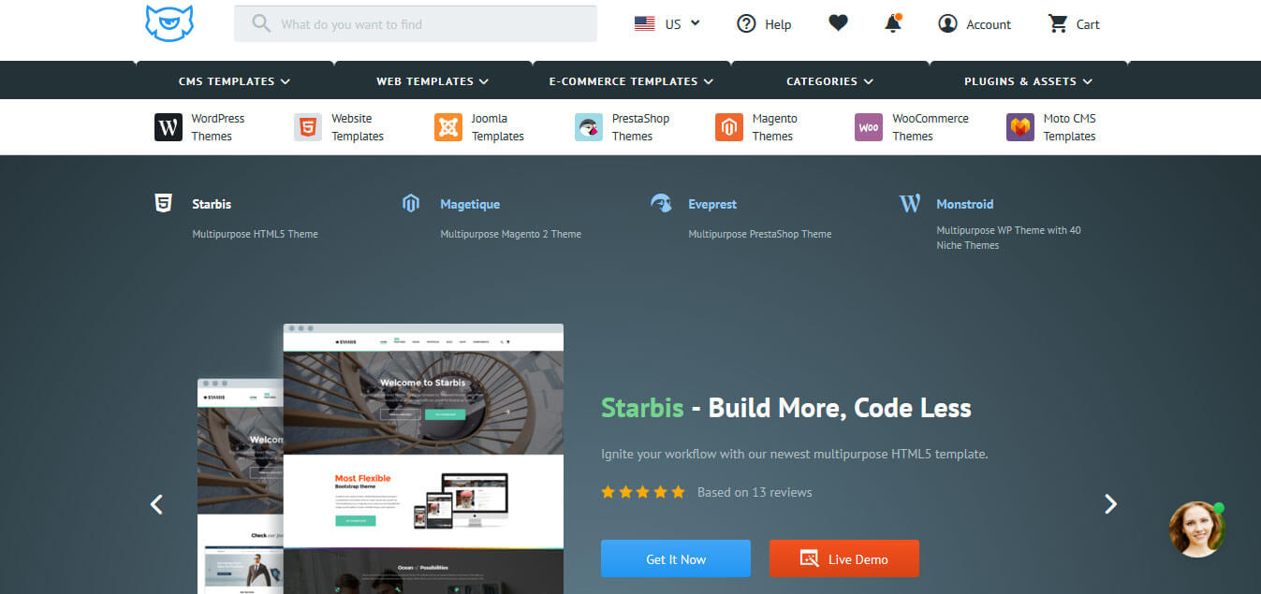Screen dimensions: 1261x594
Task: Click the Magento icon beside Magetique
Action: (x=410, y=203)
